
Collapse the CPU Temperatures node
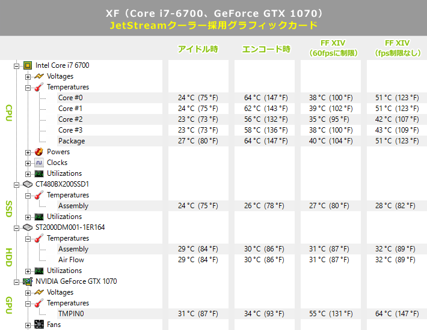coord(28,88)
